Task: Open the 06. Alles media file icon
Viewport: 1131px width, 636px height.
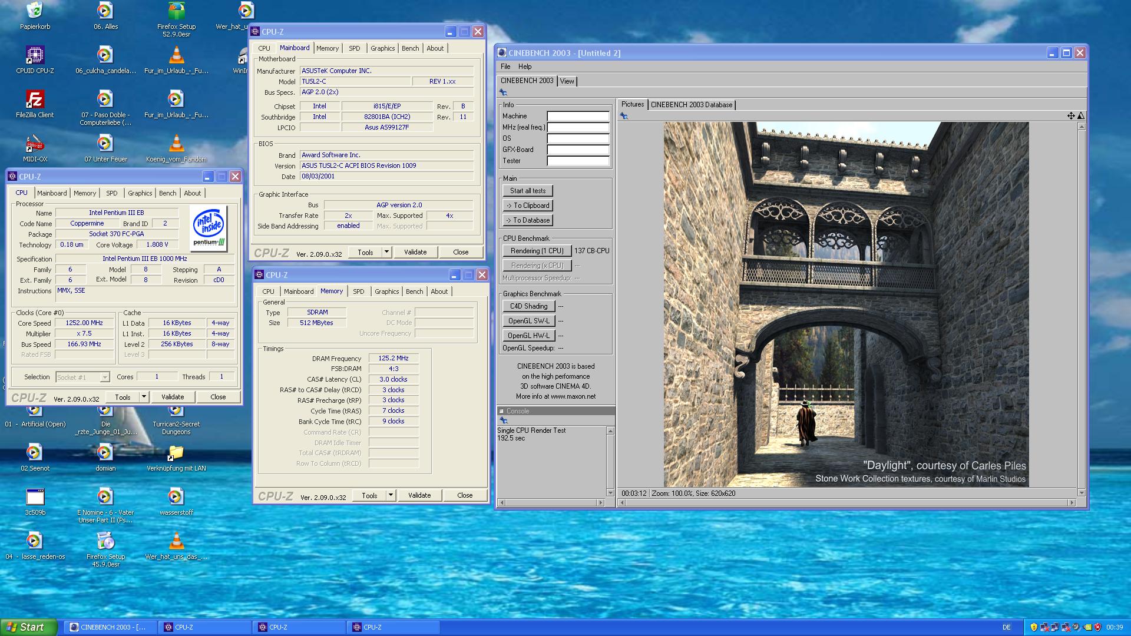Action: click(x=105, y=11)
